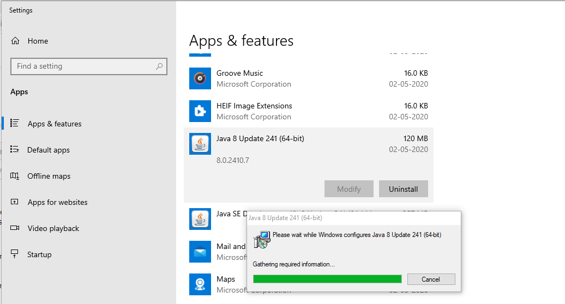Click the green progress bar
Screen dimensions: 565x304
327,279
